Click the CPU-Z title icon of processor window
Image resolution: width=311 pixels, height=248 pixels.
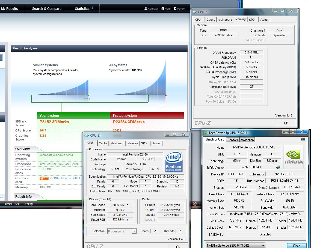[x=87, y=135]
